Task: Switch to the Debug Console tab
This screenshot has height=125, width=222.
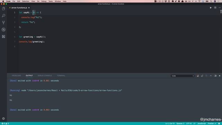Action: coord(45,76)
